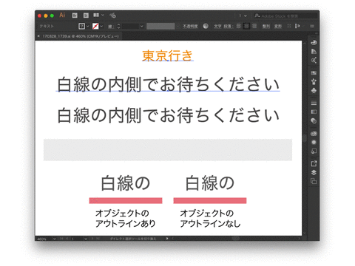Expand the fill color dropdown arrow
The width and height of the screenshot is (355, 266).
88,26
